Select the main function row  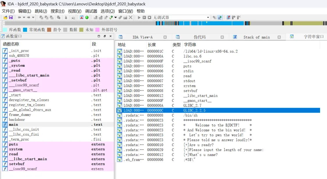(x=58, y=125)
